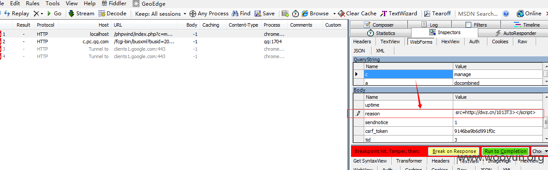Switch to the request Raw tab
This screenshot has height=170, width=548.
pyautogui.click(x=522, y=42)
